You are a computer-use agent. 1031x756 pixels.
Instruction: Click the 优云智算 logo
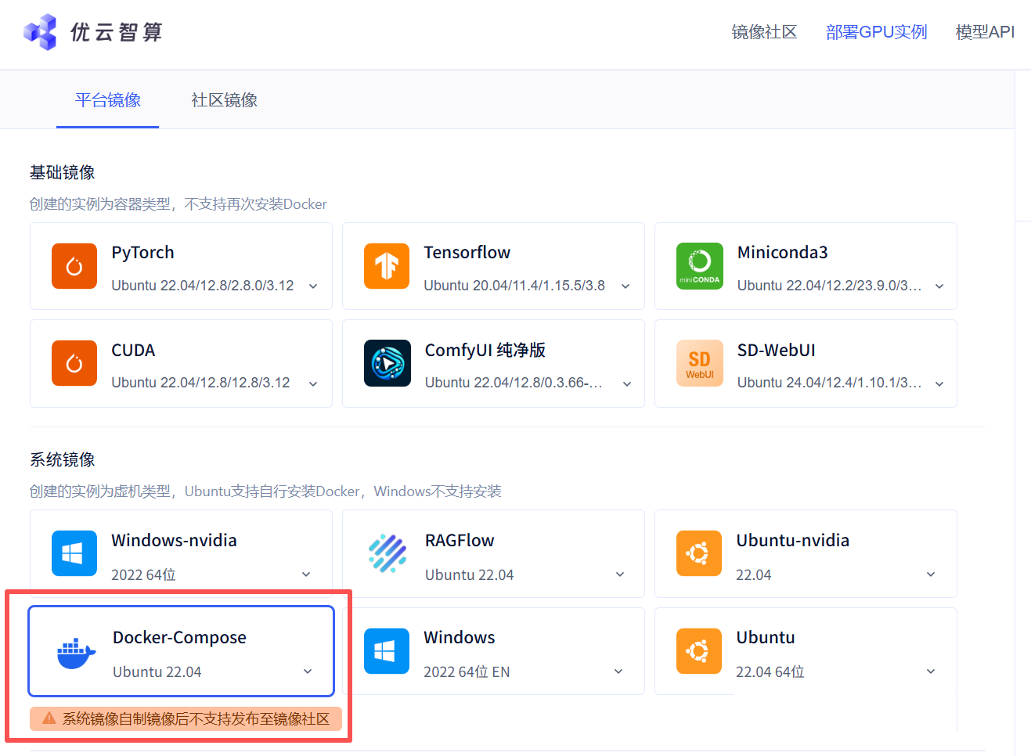[92, 31]
